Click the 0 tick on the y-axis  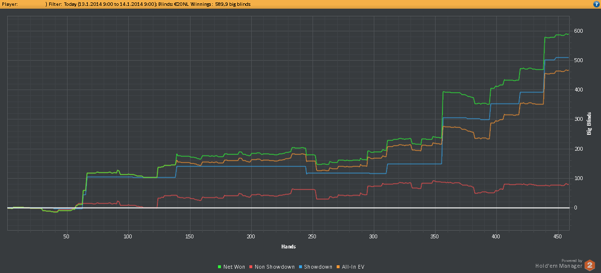[575, 208]
